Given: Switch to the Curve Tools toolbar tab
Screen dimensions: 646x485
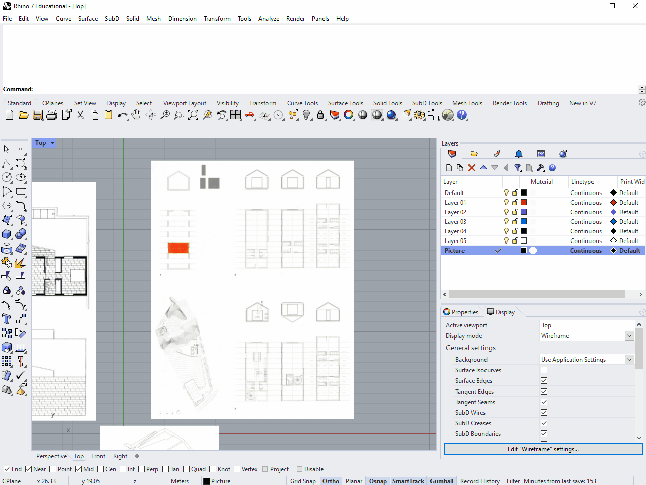Looking at the screenshot, I should point(302,103).
